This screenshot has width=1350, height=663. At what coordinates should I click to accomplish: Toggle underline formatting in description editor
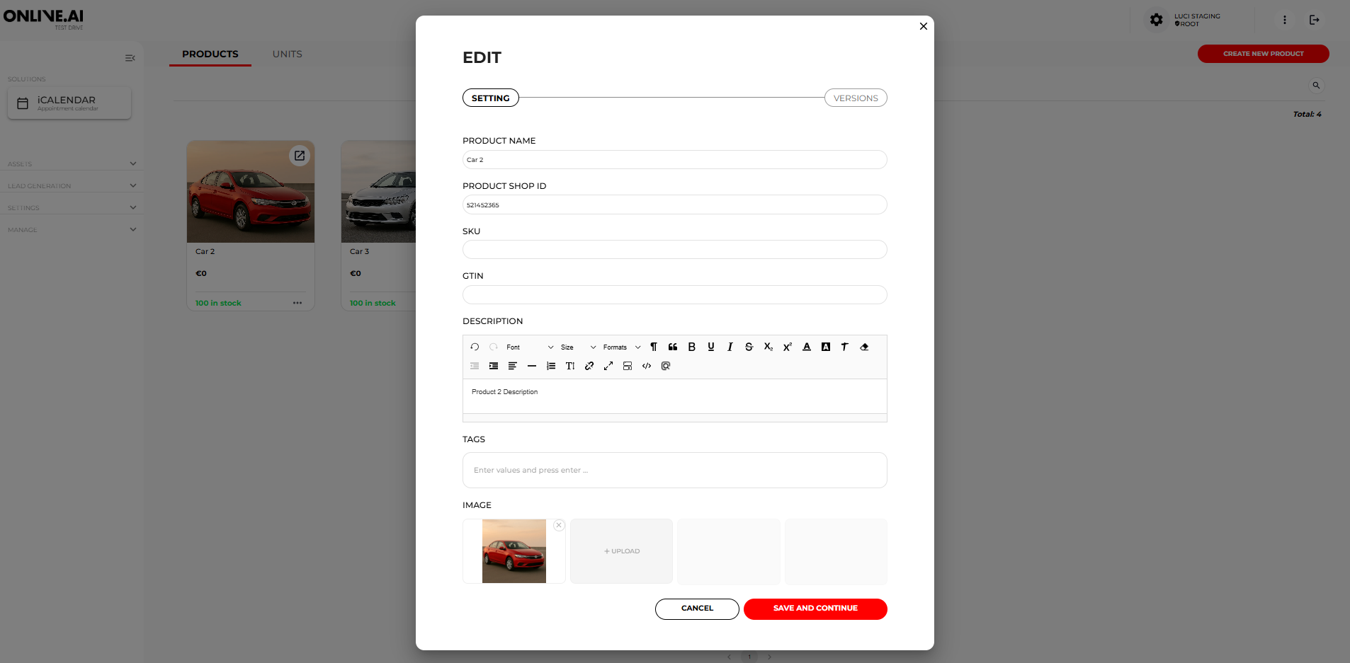(710, 347)
